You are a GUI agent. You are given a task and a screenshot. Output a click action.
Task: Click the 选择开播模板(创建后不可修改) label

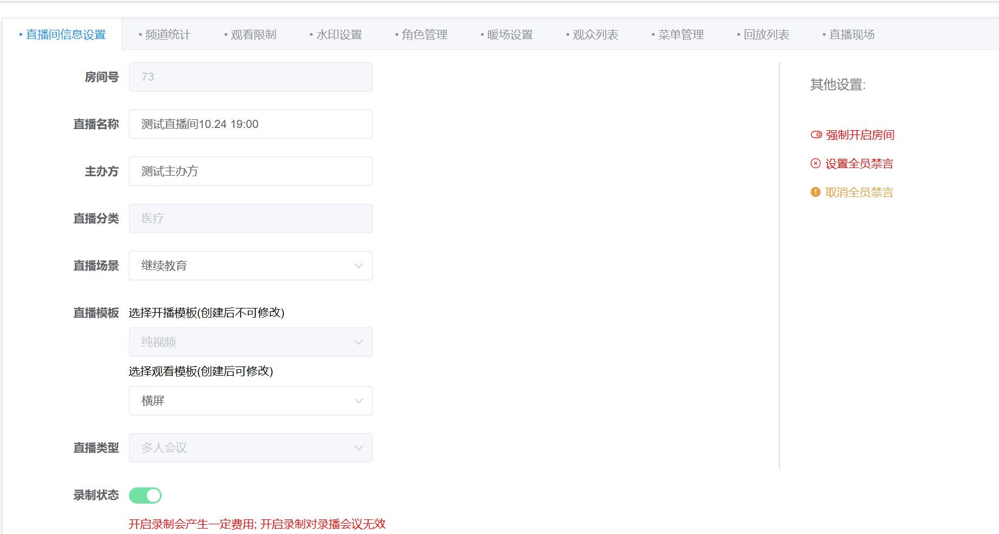click(x=207, y=313)
